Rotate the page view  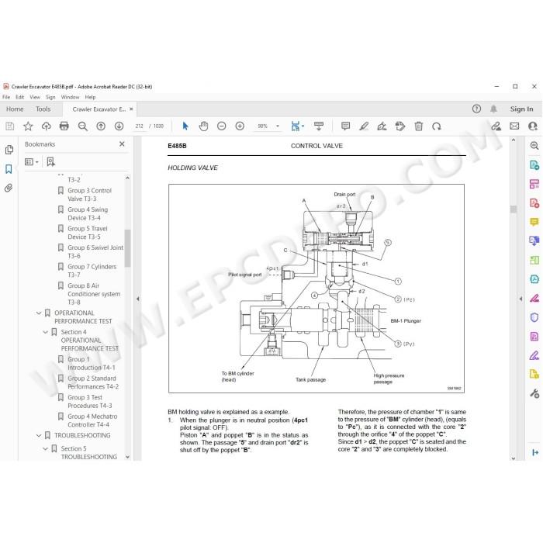[x=436, y=126]
